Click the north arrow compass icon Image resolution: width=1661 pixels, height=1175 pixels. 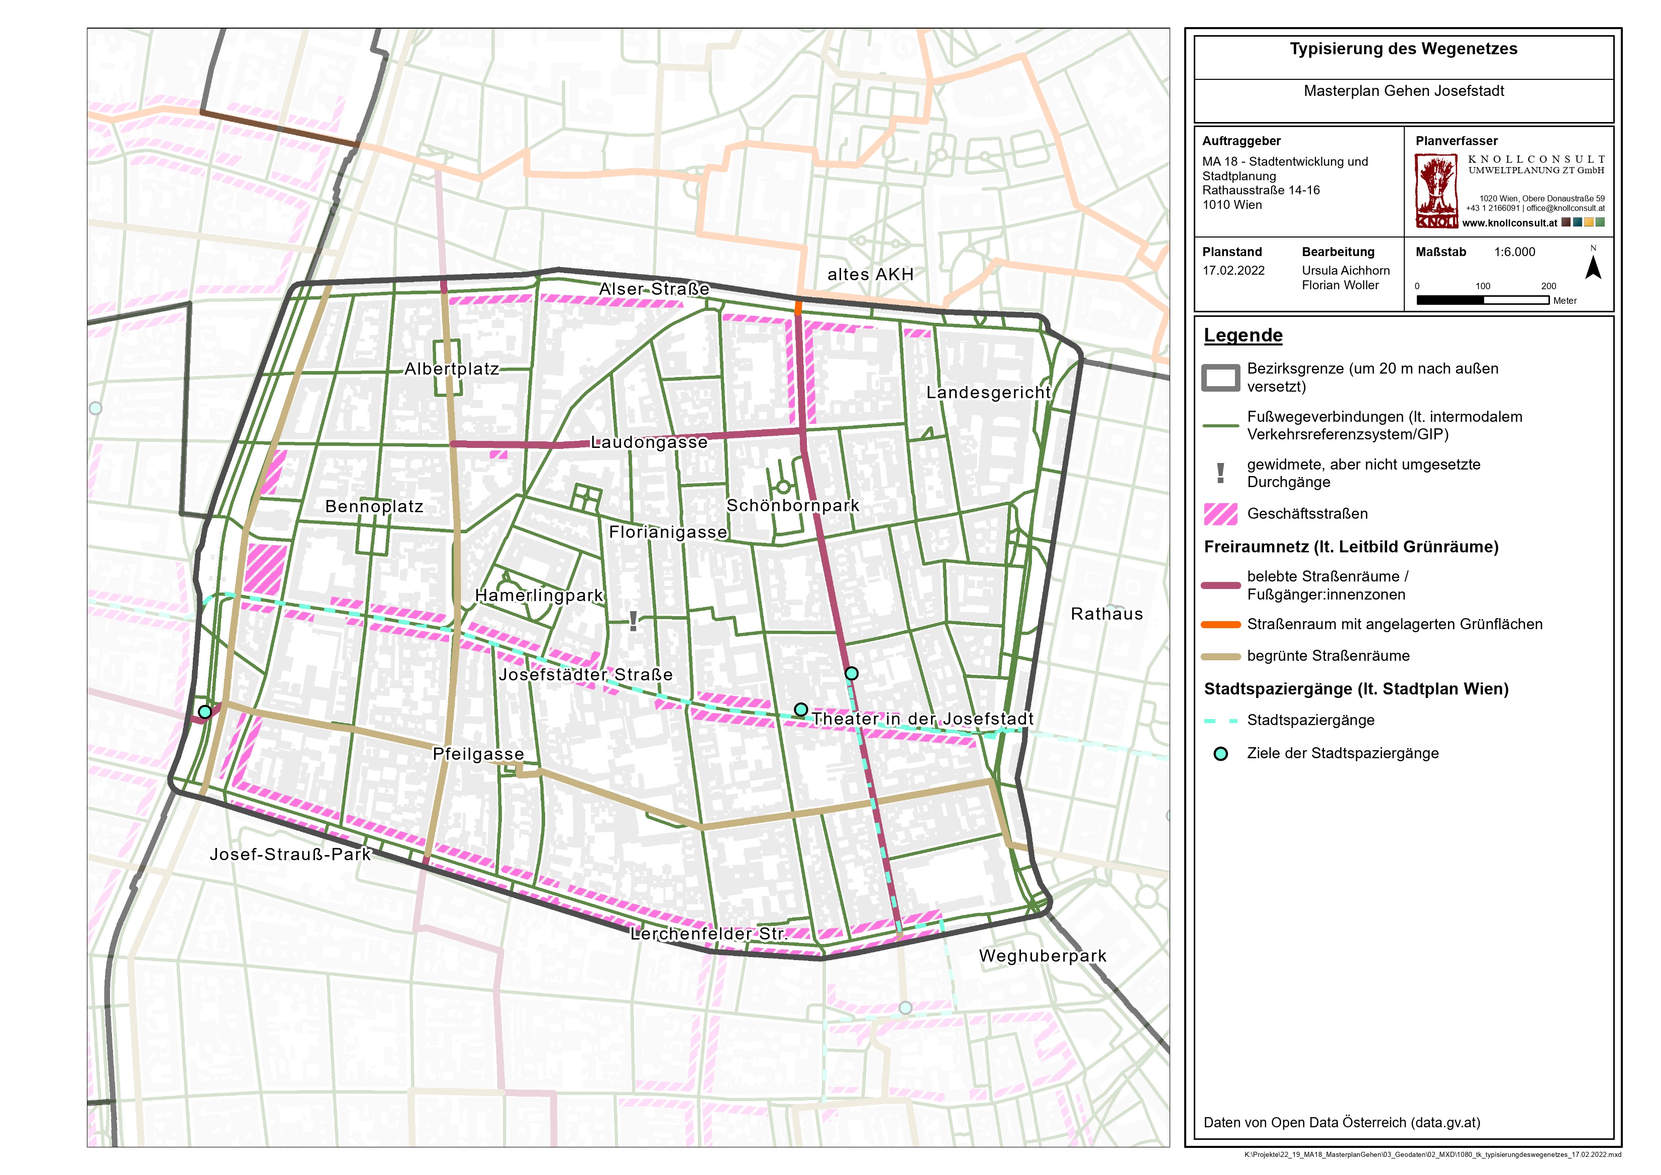(x=1593, y=267)
